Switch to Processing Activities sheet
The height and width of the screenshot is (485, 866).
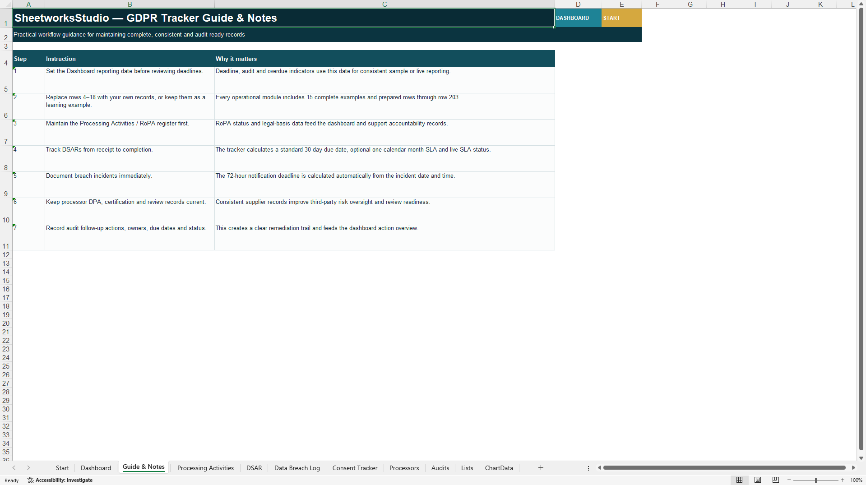click(205, 468)
